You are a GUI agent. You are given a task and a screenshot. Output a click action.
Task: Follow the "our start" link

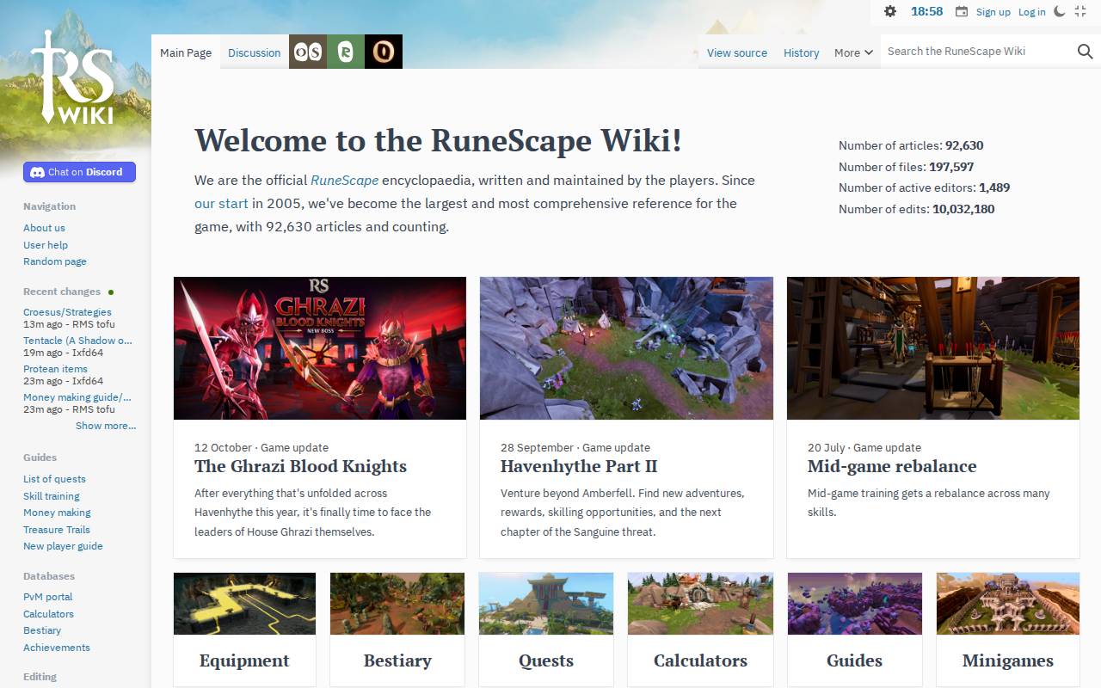(221, 204)
